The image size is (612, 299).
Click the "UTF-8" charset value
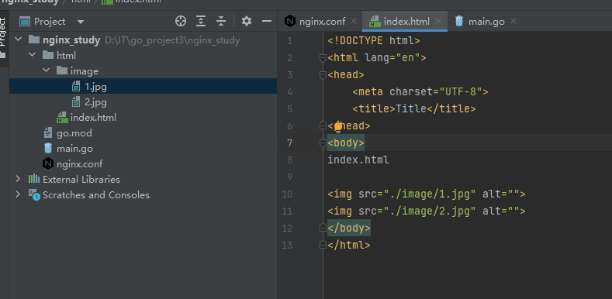tap(460, 92)
